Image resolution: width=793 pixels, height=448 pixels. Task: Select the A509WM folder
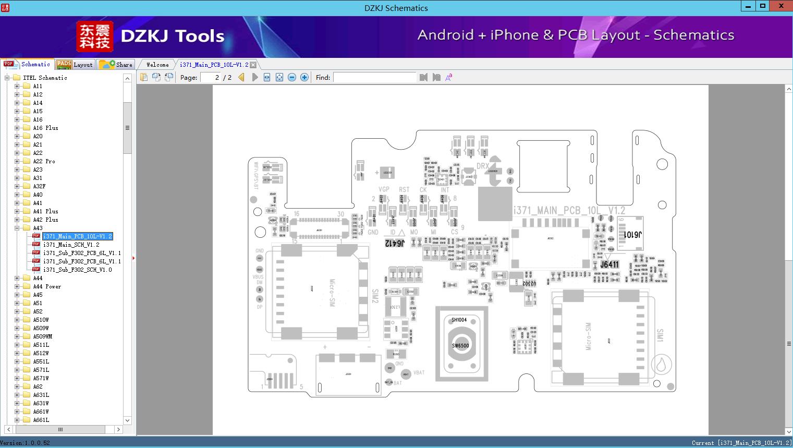pos(42,336)
